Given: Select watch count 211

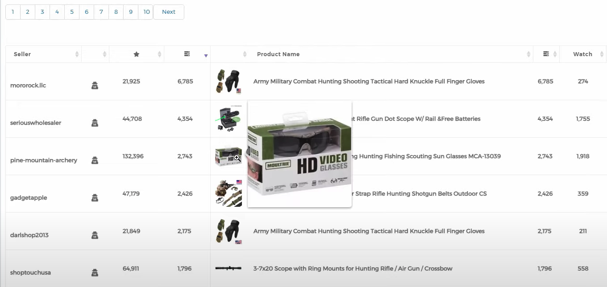Looking at the screenshot, I should 583,231.
